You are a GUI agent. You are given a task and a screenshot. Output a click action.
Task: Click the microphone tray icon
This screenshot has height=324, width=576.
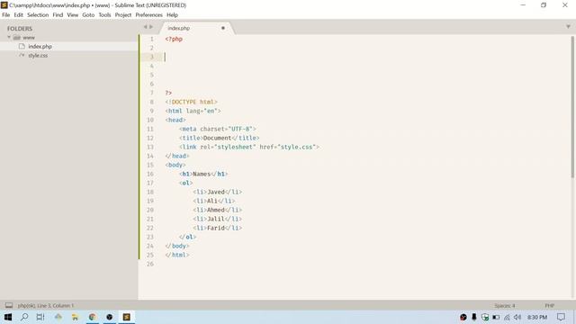[474, 317]
